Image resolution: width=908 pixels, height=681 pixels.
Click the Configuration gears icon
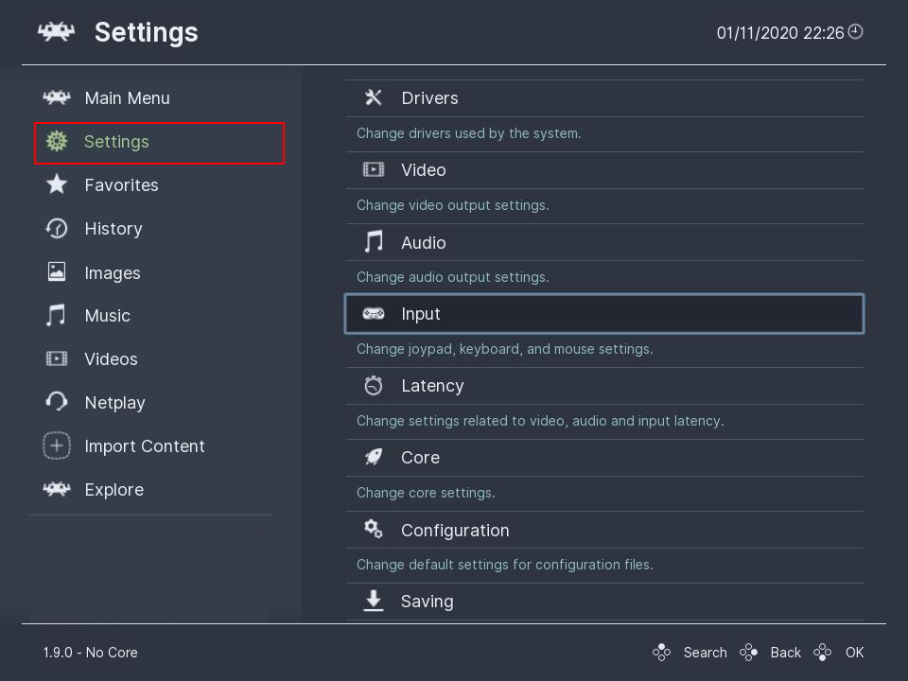click(374, 529)
